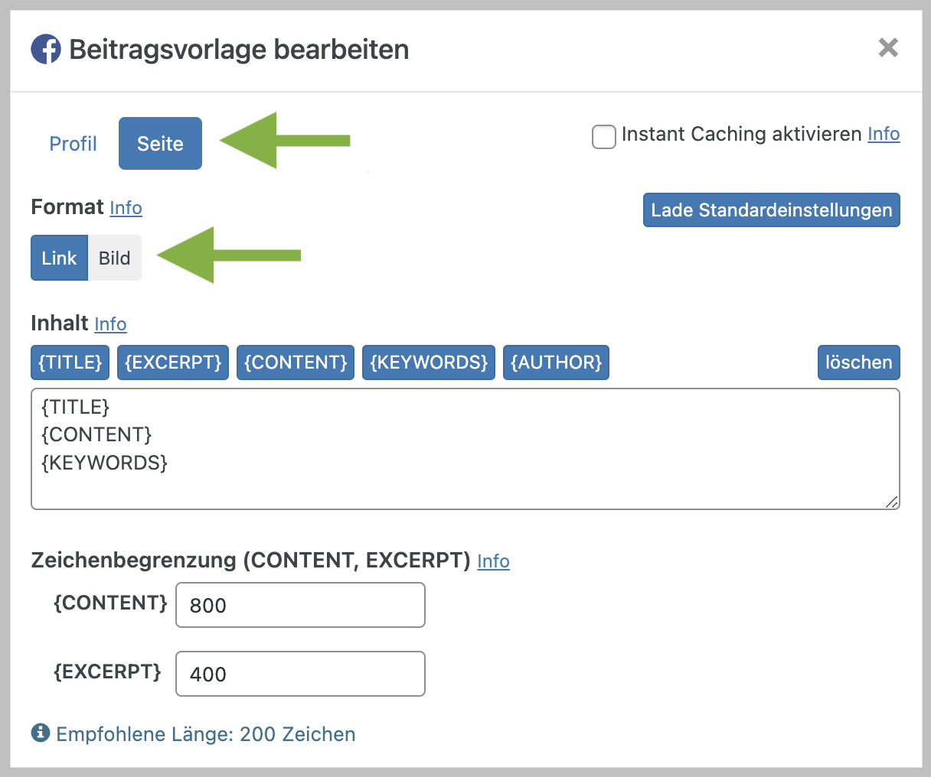Open Info link beside Instant Caching
The image size is (931, 777).
[884, 134]
